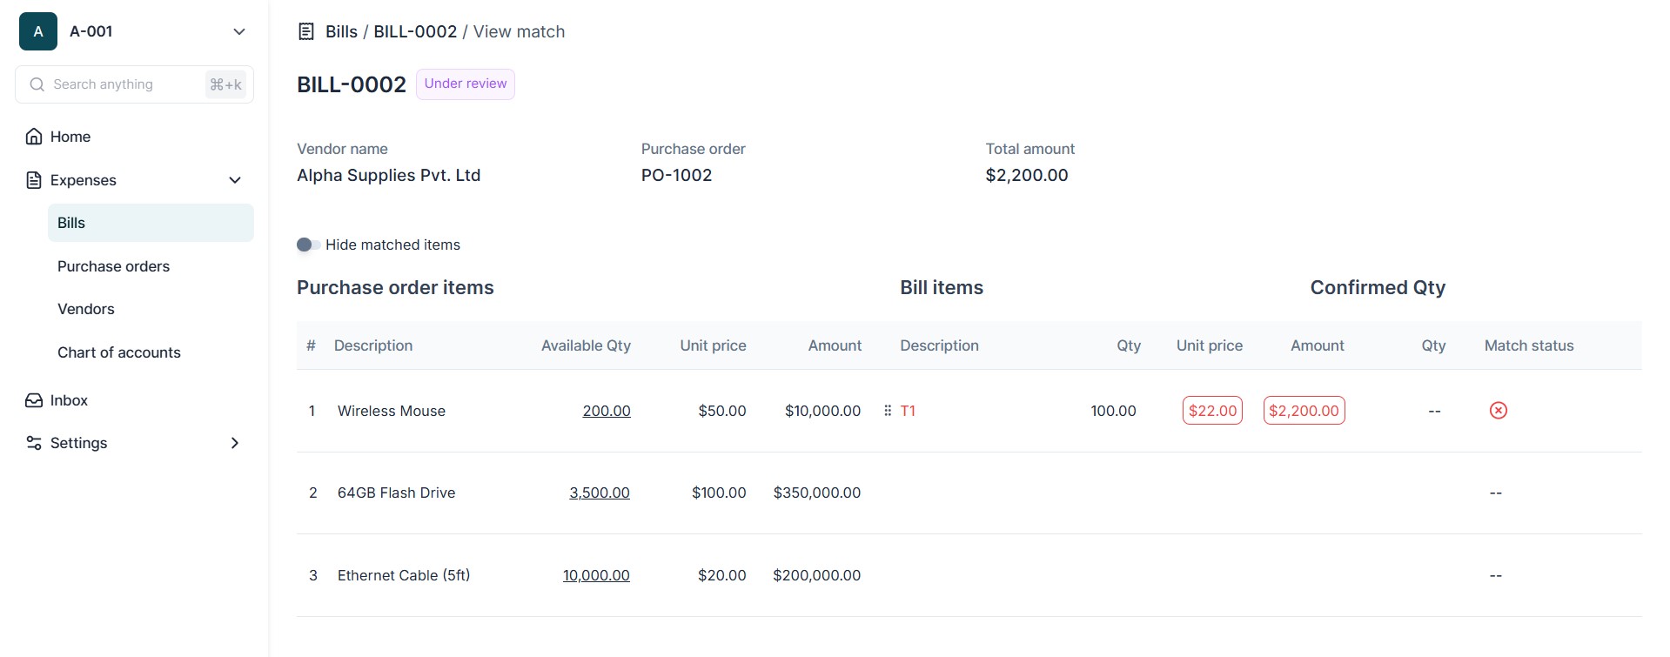Click the Expenses document icon
The width and height of the screenshot is (1670, 657).
[x=34, y=180]
